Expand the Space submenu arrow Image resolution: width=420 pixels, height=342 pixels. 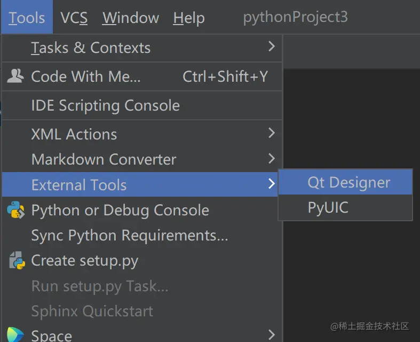271,335
